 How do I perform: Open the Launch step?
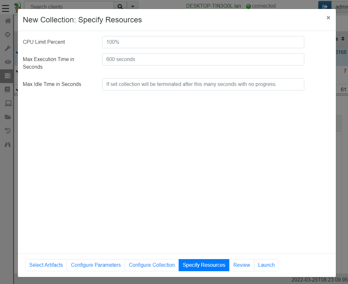click(x=266, y=265)
